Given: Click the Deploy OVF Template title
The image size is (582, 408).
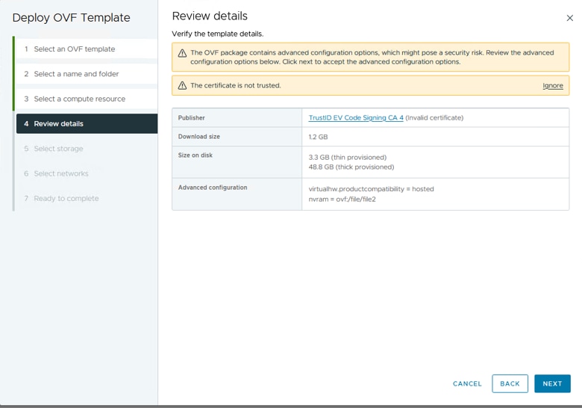Looking at the screenshot, I should point(72,17).
